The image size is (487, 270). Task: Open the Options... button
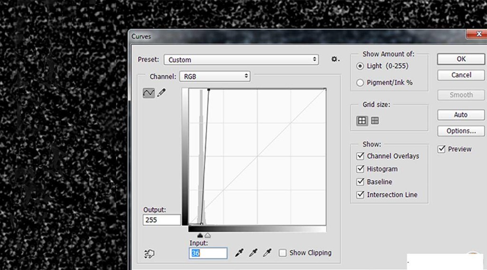click(461, 131)
